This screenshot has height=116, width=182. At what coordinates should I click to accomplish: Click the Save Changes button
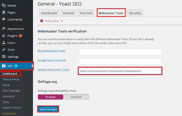[48, 109]
